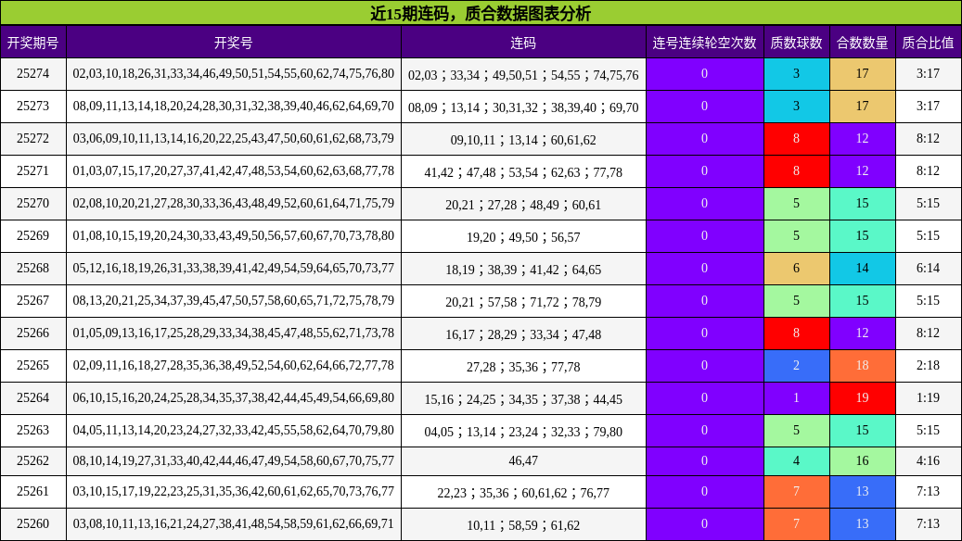962x541 pixels.
Task: Click the red prime count cell for issue 25272
Action: 796,139
